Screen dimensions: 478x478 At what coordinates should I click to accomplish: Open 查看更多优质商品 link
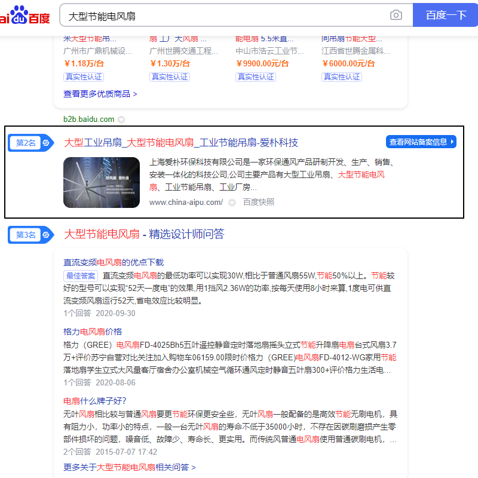100,94
